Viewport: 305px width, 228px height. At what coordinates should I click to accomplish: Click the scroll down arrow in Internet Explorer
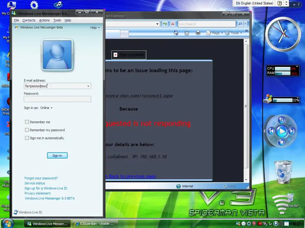pos(246,180)
